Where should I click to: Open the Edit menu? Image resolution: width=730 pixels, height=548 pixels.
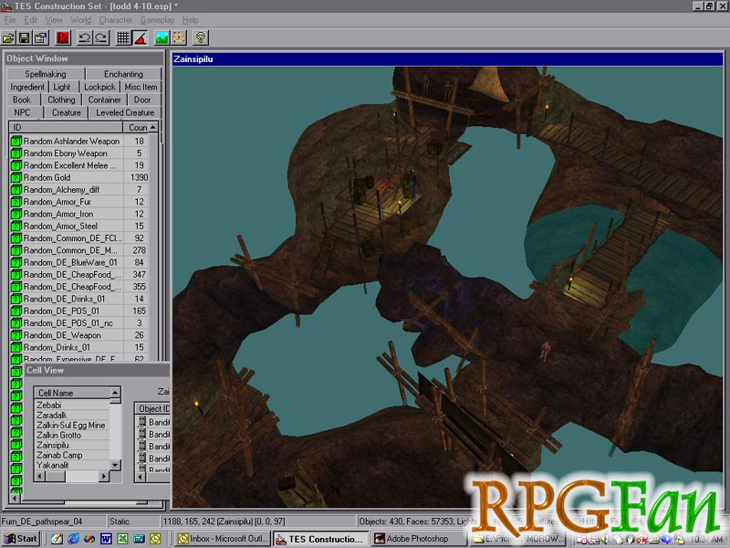pos(31,20)
